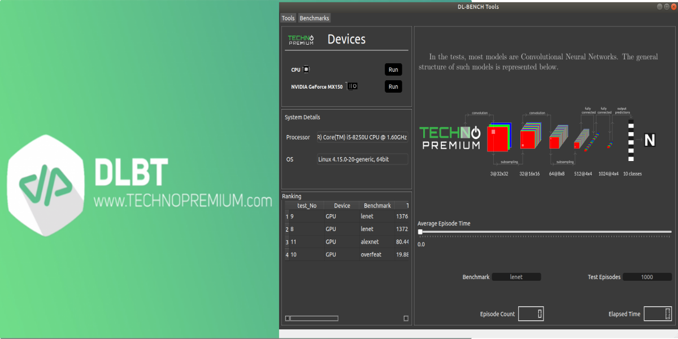The image size is (678, 339).
Task: Click the NVIDIA GeForce MX150 graphics card icon
Action: click(352, 86)
